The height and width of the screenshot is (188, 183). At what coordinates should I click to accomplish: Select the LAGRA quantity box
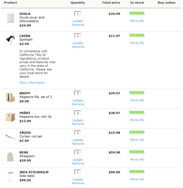[78, 36]
